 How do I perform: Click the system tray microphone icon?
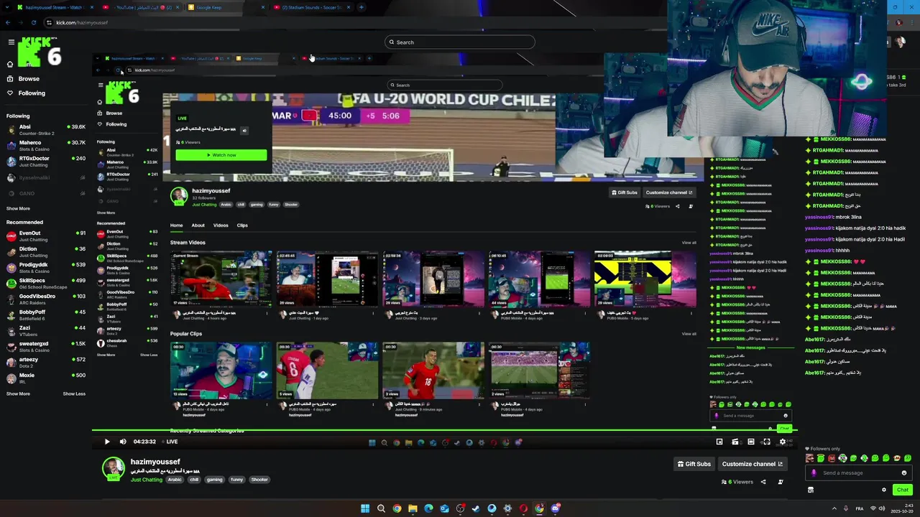pyautogui.click(x=845, y=508)
